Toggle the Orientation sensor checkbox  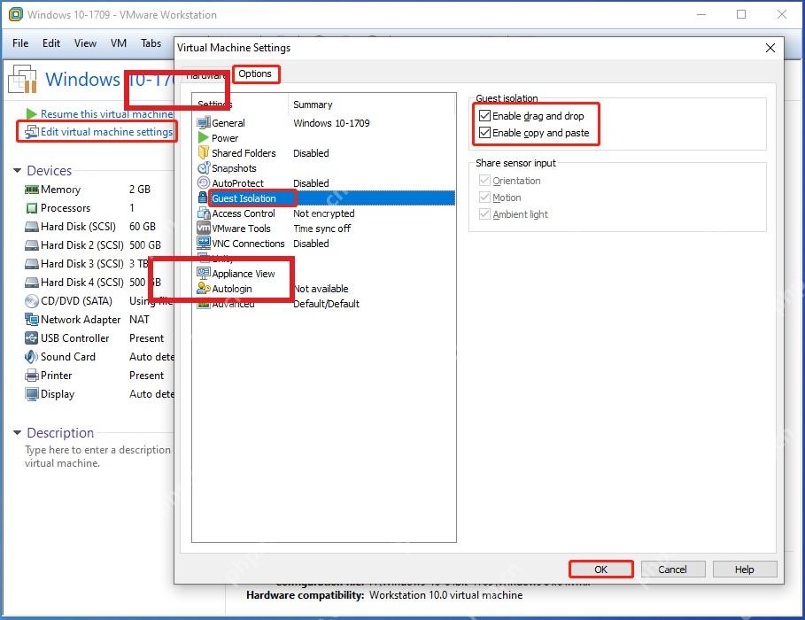tap(484, 181)
